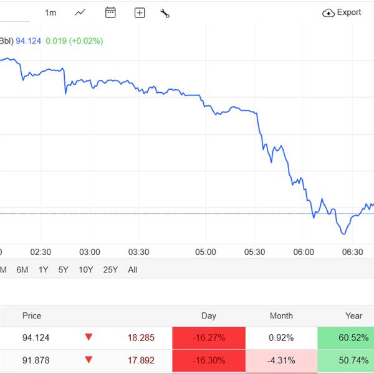The height and width of the screenshot is (374, 374).
Task: Sort by Month column header
Action: click(281, 316)
